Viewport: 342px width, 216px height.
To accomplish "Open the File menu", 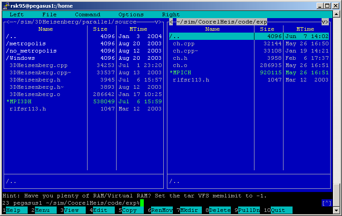I will (x=49, y=14).
